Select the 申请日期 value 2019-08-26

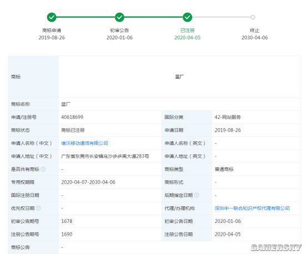click(228, 130)
